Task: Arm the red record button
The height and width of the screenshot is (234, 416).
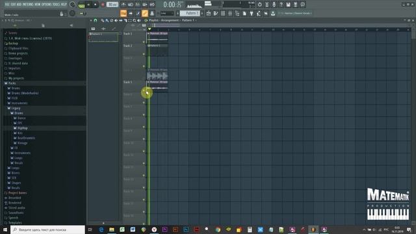Action: [103, 5]
